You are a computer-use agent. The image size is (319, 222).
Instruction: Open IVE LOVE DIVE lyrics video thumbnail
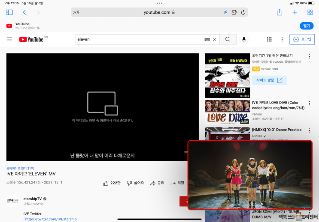pyautogui.click(x=228, y=112)
